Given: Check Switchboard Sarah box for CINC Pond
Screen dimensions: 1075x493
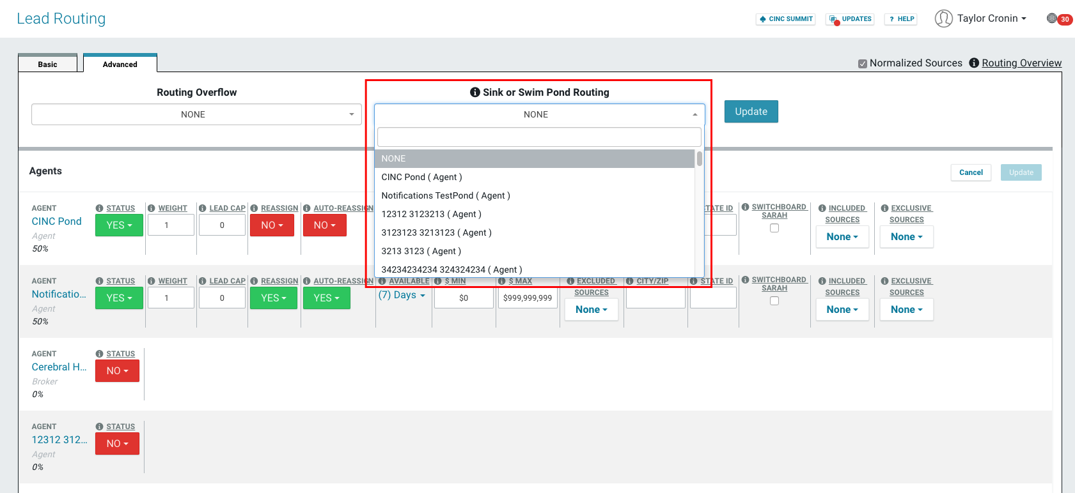Looking at the screenshot, I should point(774,228).
